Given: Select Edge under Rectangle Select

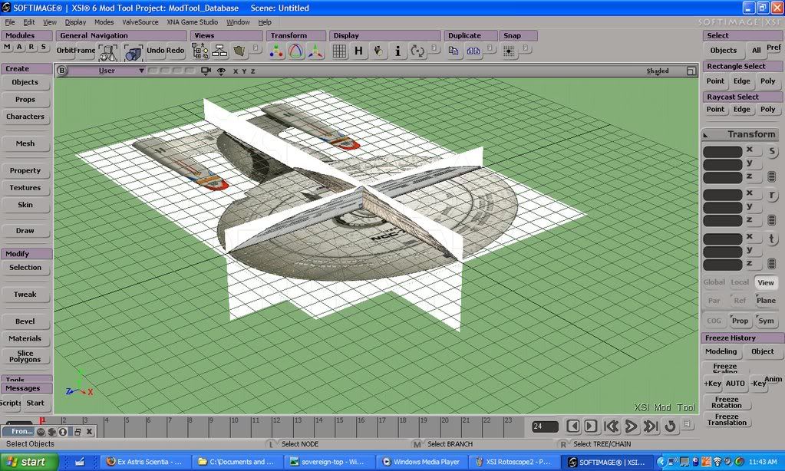Looking at the screenshot, I should coord(742,81).
